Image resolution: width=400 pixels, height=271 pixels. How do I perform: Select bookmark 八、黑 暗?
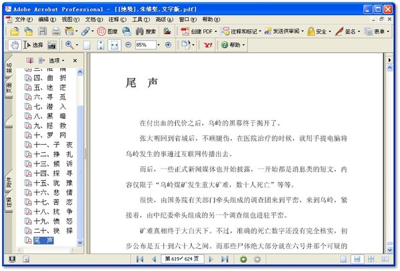click(45, 116)
